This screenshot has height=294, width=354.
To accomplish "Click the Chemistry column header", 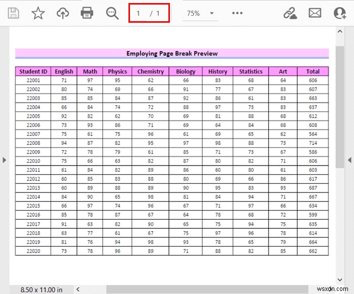I will pyautogui.click(x=151, y=71).
